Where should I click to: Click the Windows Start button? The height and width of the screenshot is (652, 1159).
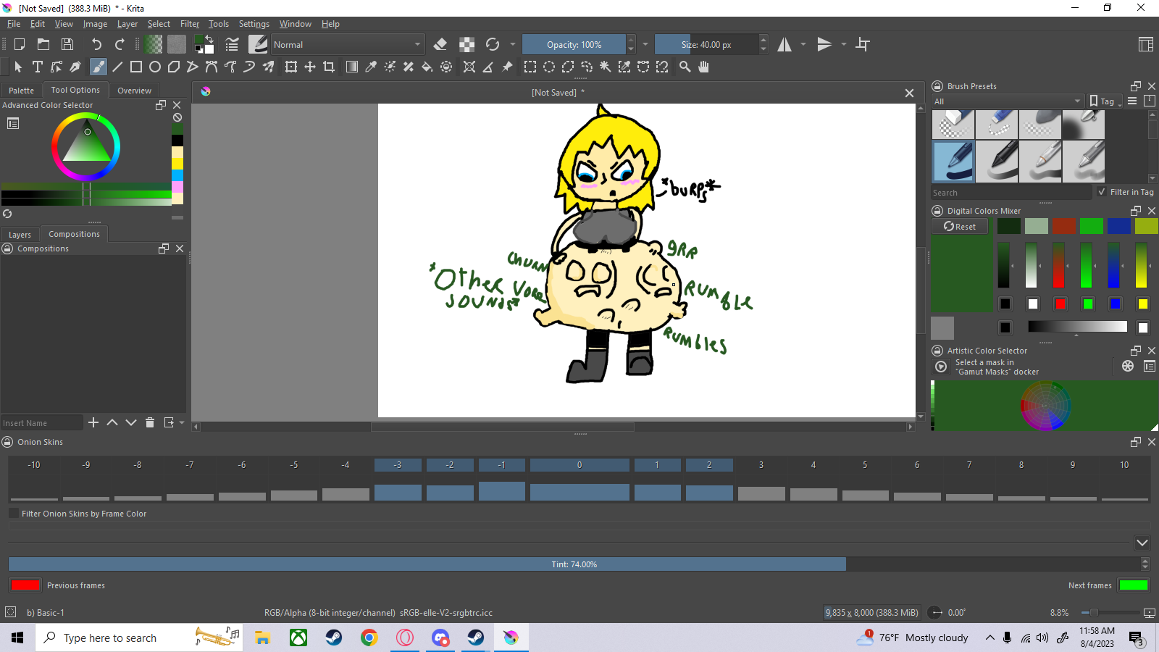point(17,638)
